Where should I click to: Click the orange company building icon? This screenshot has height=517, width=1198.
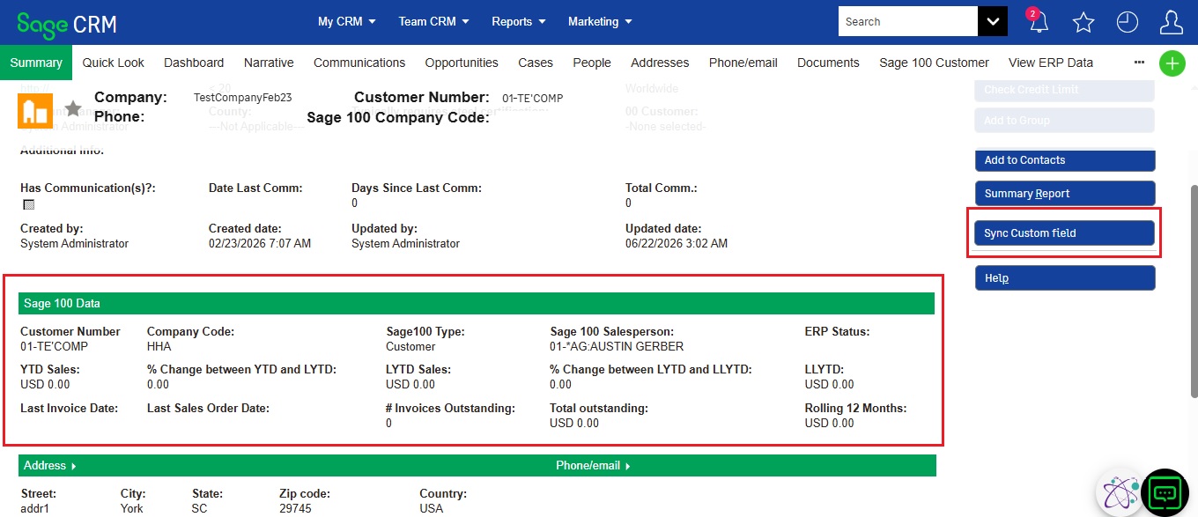click(x=35, y=110)
